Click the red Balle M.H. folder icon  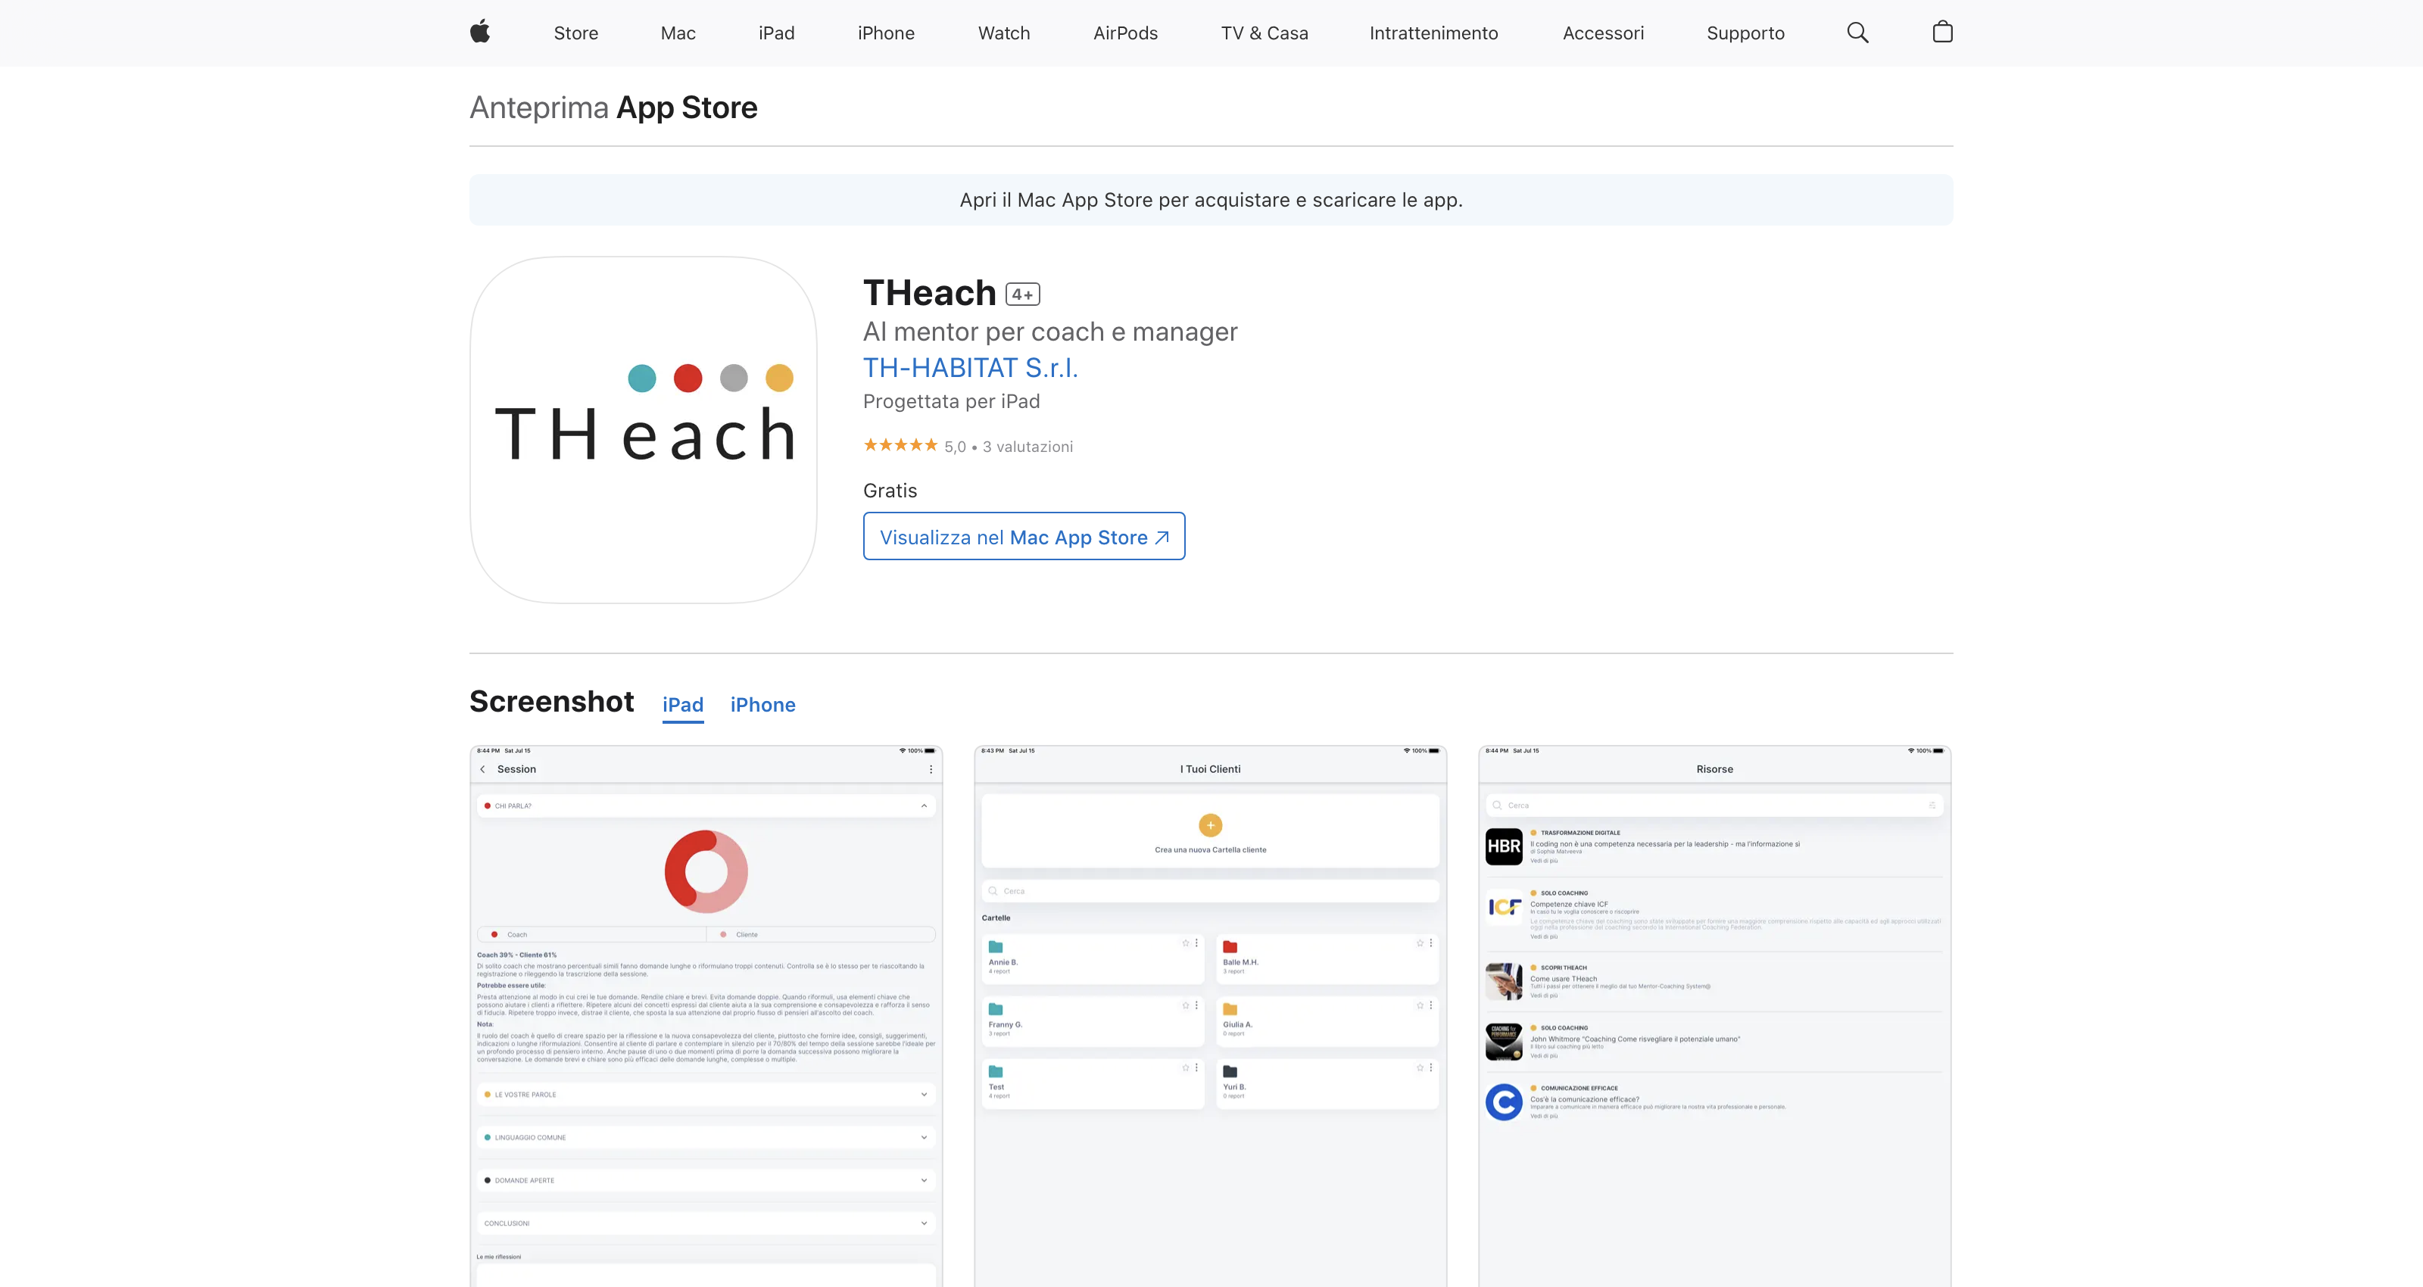pyautogui.click(x=1230, y=946)
